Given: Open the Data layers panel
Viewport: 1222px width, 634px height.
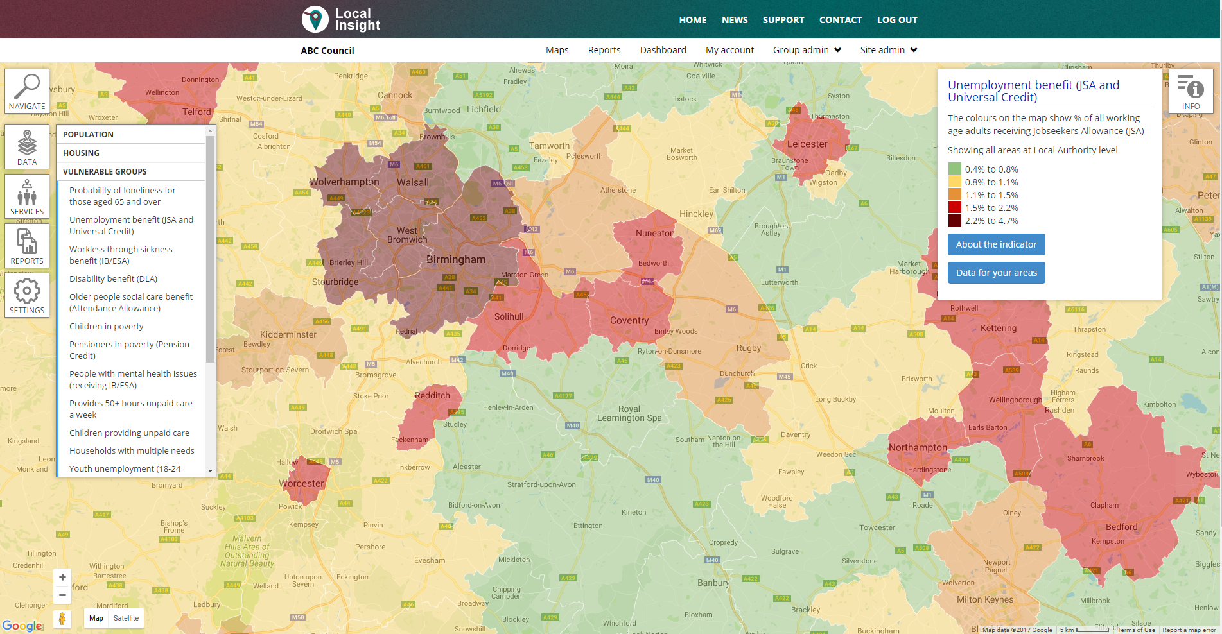Looking at the screenshot, I should coord(27,147).
